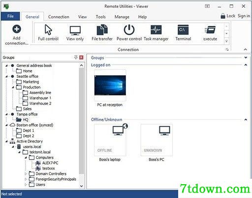
Task: Click the Sign in link
Action: tap(244, 16)
